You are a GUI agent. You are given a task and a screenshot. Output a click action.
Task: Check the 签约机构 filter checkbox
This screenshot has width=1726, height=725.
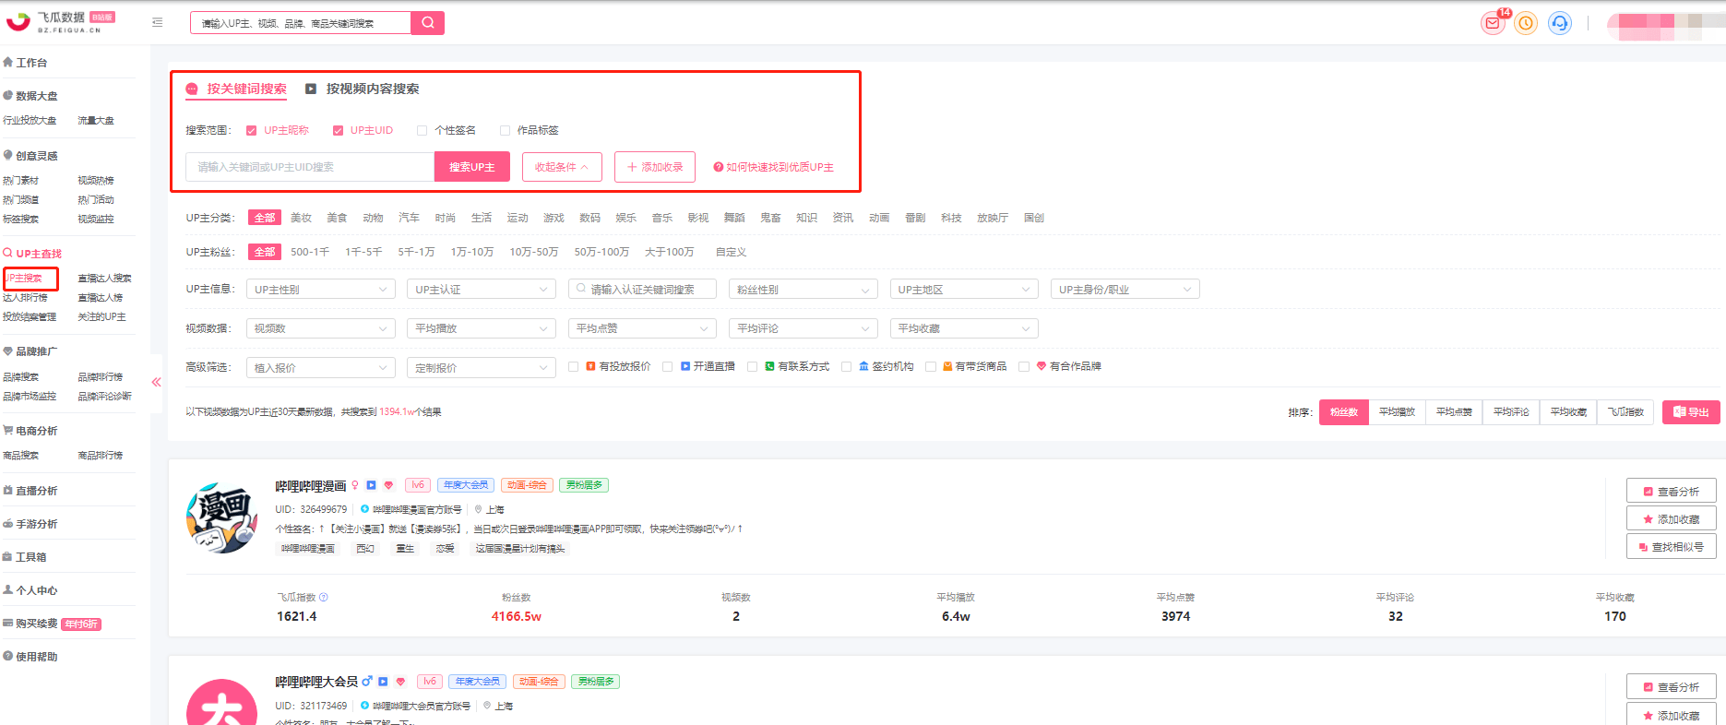click(x=846, y=366)
